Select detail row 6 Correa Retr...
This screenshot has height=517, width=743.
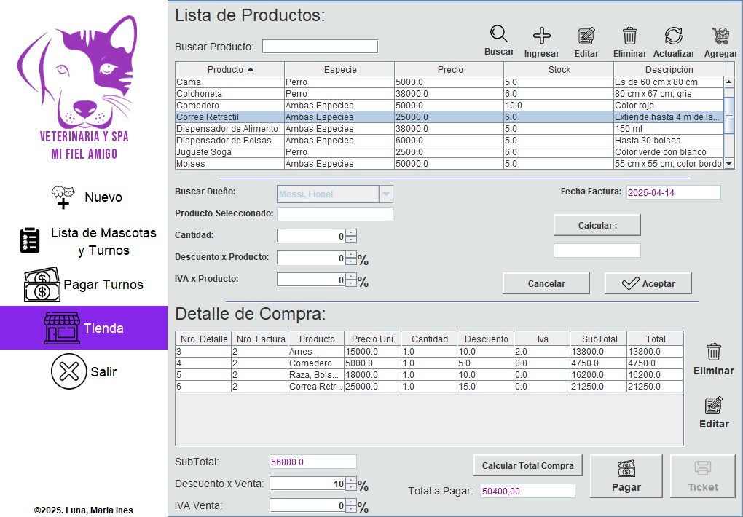tap(429, 387)
